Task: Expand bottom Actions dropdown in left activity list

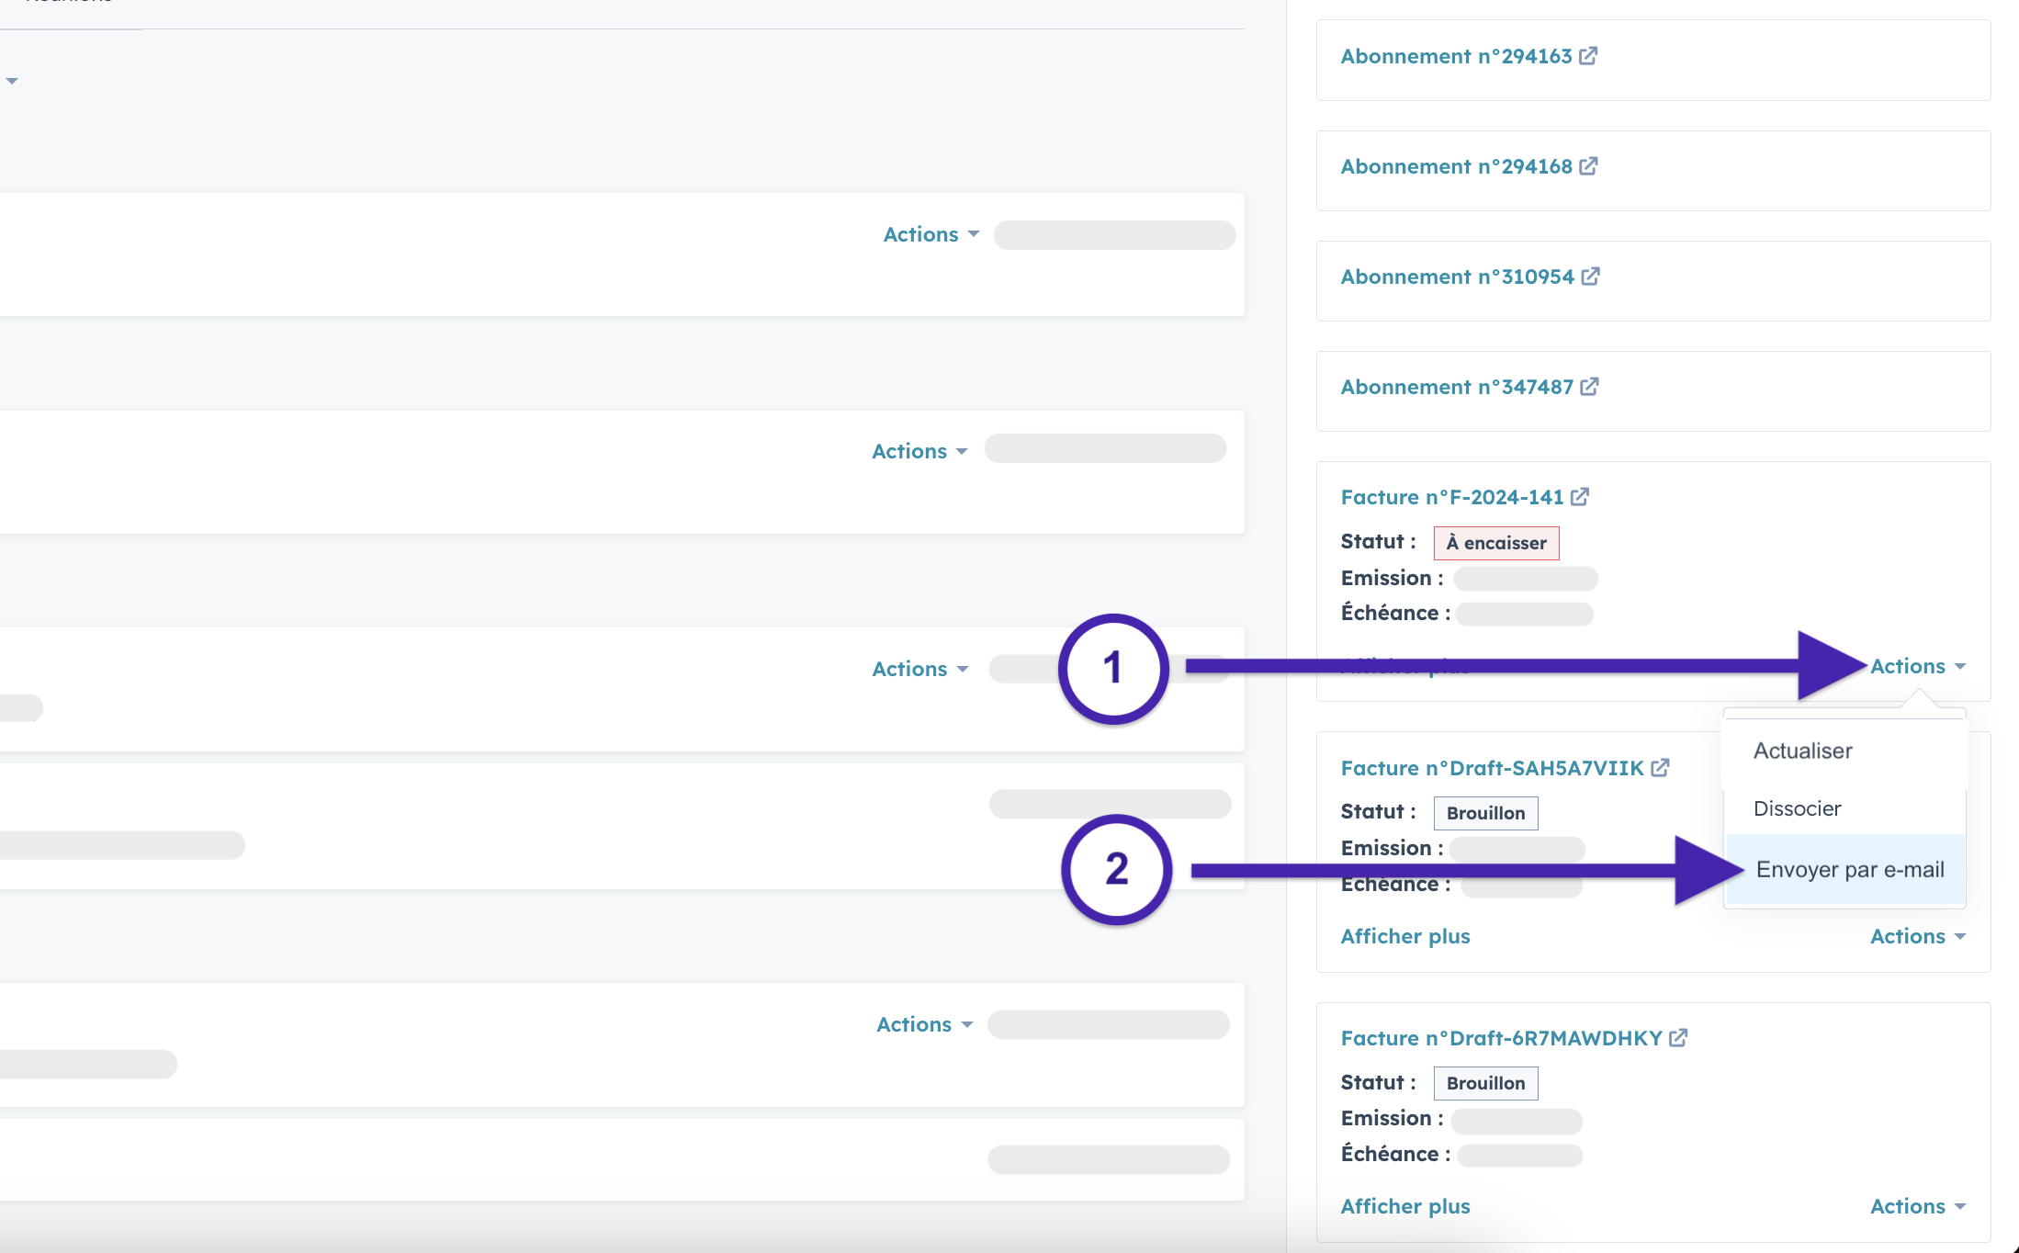Action: [924, 1025]
